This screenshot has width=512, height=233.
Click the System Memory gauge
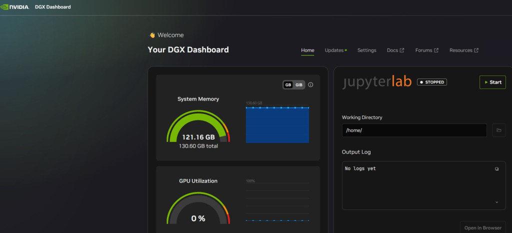(x=198, y=126)
